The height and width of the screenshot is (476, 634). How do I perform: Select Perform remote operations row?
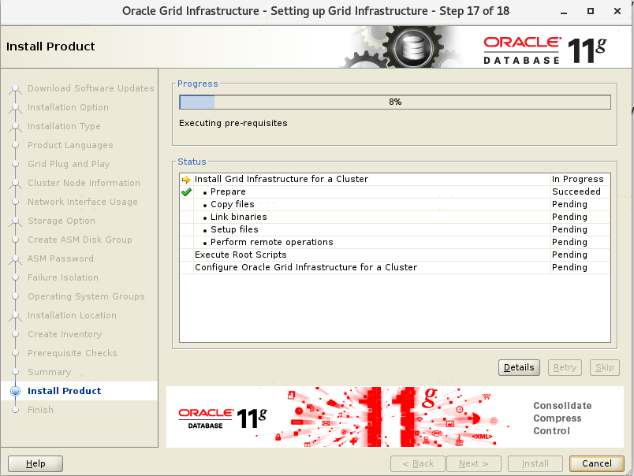(x=271, y=243)
